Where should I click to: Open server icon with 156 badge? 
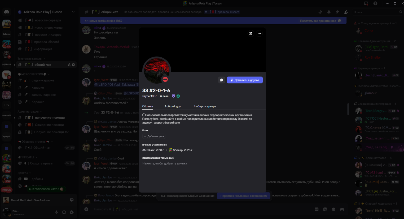7,168
